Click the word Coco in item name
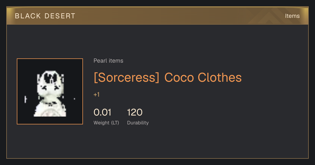Image resolution: width=315 pixels, height=165 pixels. tap(179, 78)
